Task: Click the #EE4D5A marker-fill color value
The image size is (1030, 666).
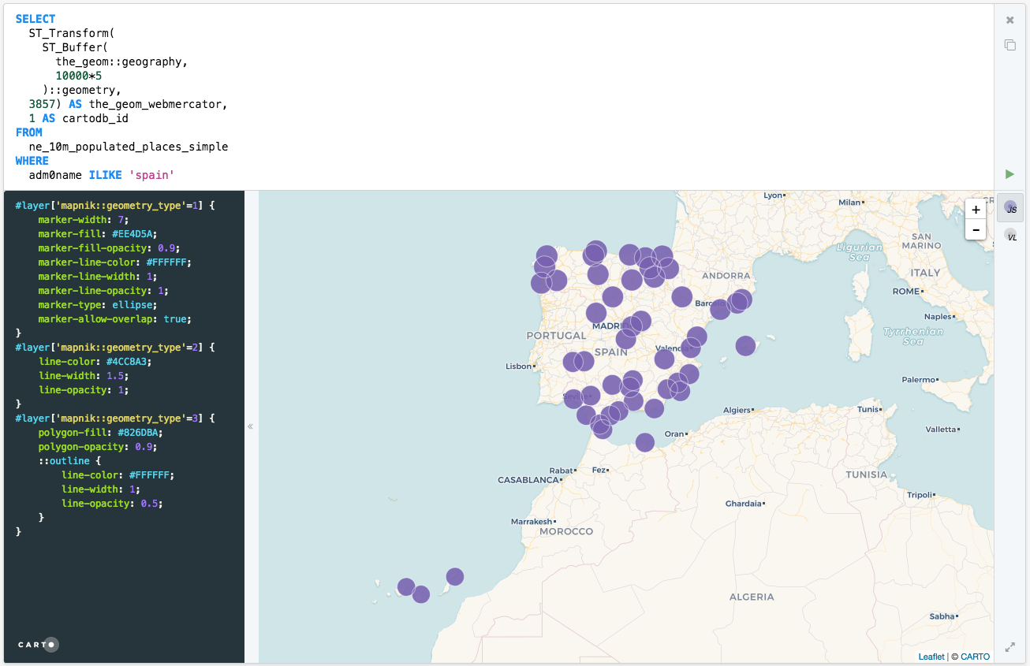Action: tap(134, 233)
